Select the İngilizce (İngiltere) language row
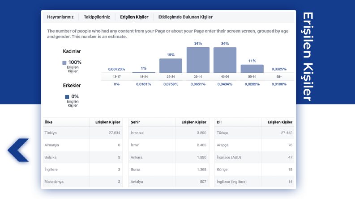355x199 pixels. 254,182
